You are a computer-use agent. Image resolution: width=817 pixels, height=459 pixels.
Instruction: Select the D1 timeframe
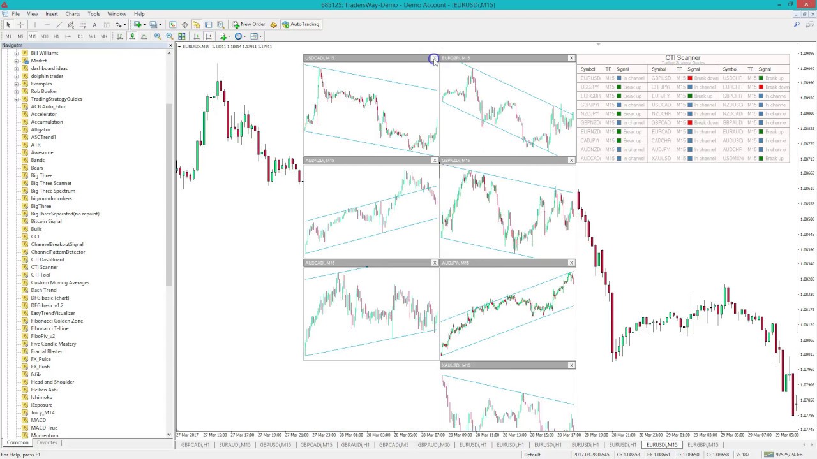coord(80,36)
